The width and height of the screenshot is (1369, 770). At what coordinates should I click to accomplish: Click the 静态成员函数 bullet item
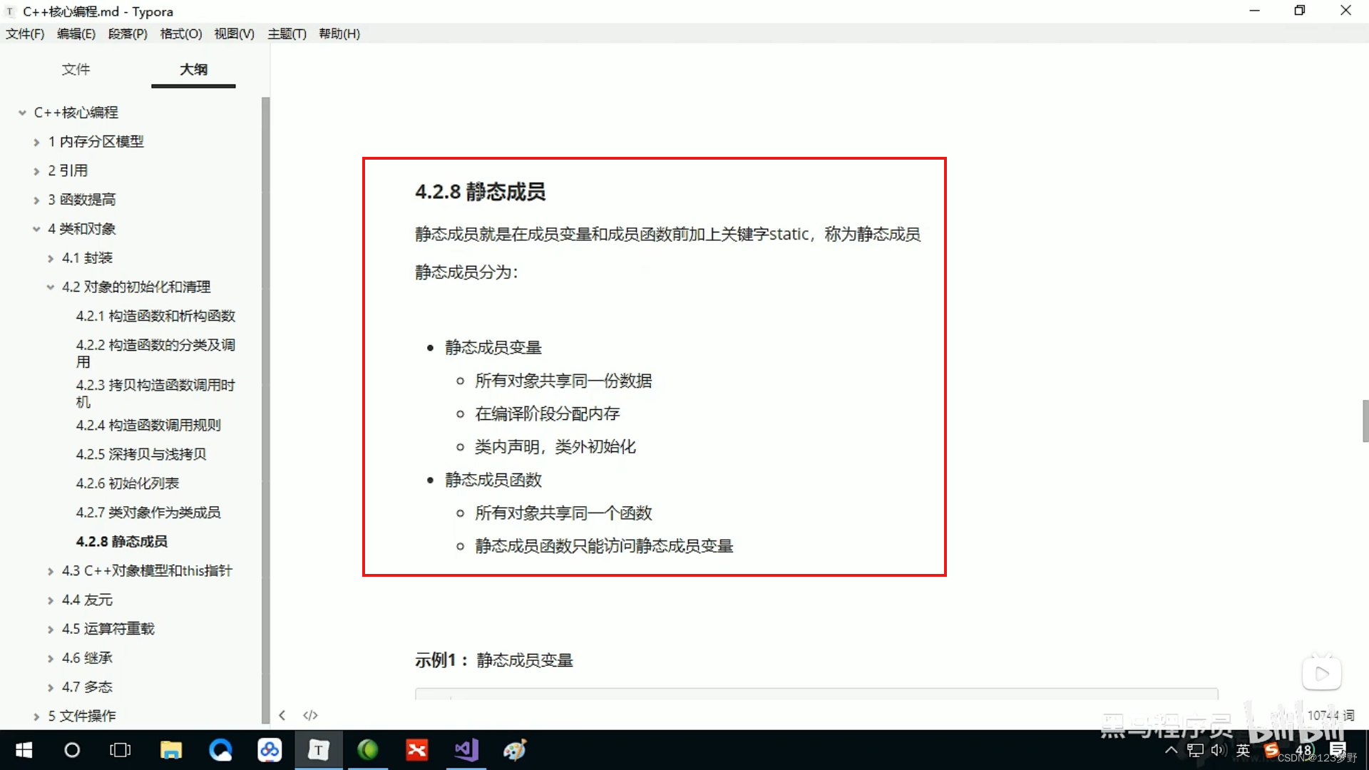(493, 480)
